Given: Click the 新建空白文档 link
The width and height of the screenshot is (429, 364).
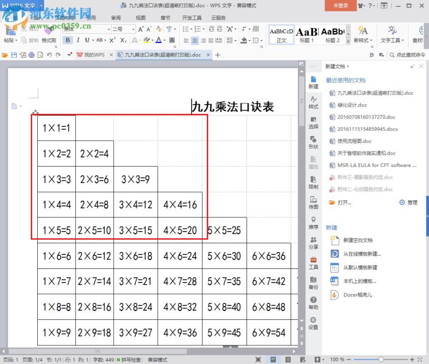Looking at the screenshot, I should coord(358,240).
